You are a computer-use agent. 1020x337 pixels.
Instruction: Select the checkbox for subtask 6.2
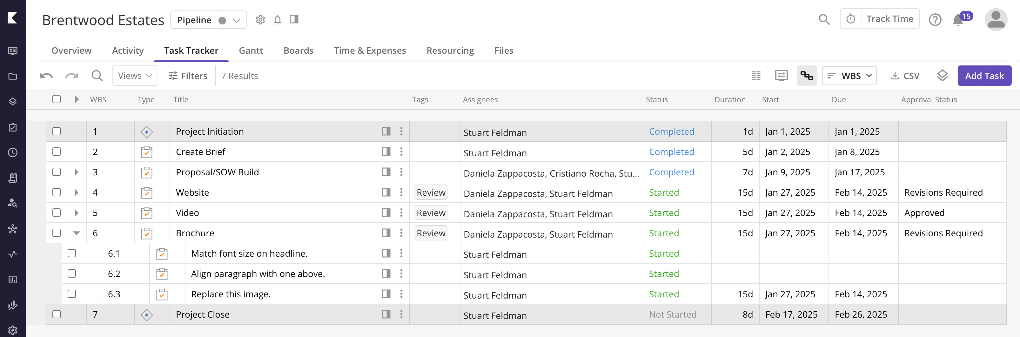click(x=72, y=274)
